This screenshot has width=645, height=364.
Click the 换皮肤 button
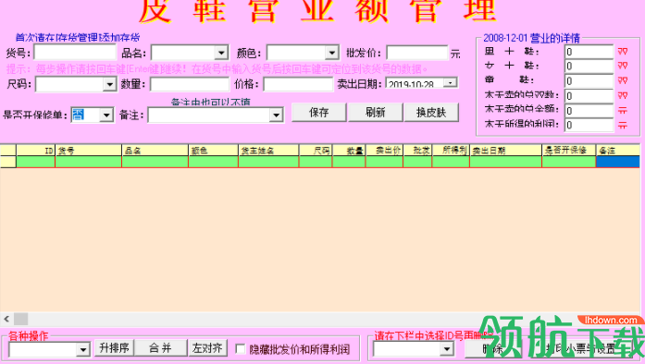coord(431,112)
